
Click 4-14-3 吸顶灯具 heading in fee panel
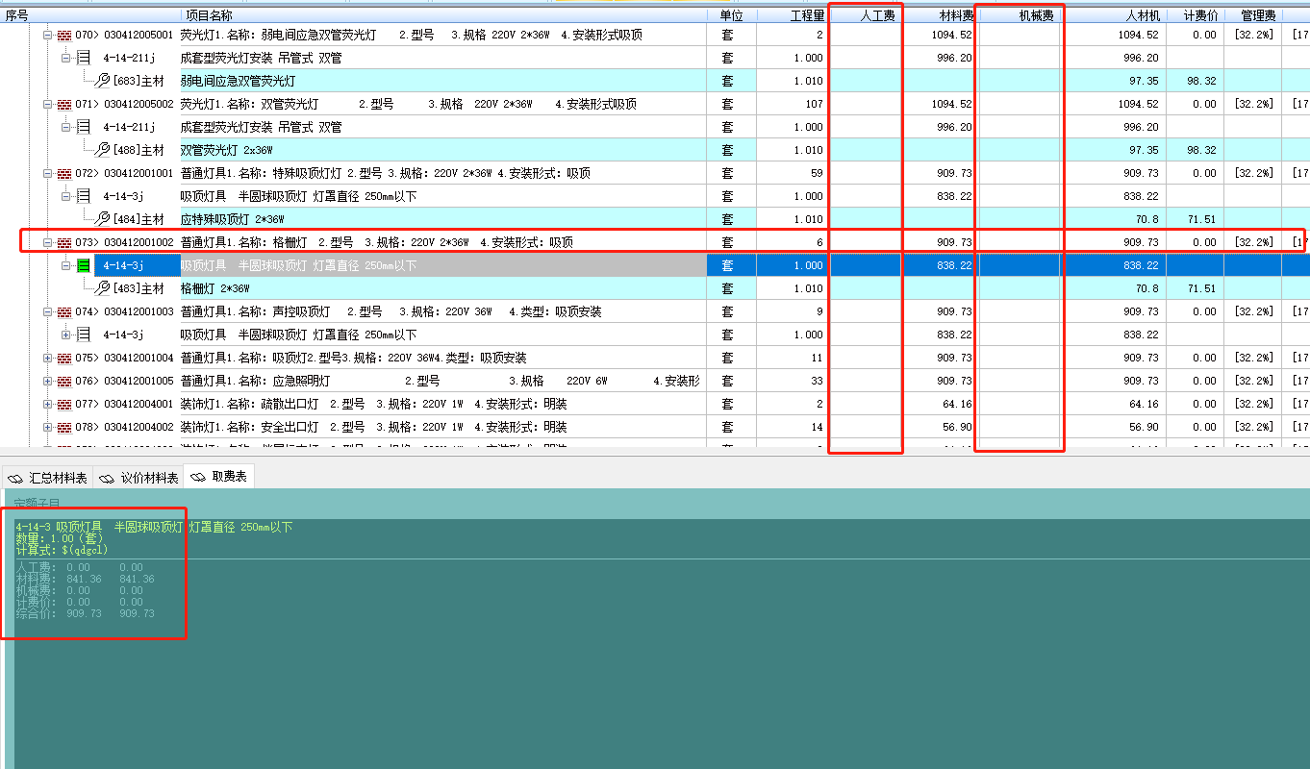[154, 527]
